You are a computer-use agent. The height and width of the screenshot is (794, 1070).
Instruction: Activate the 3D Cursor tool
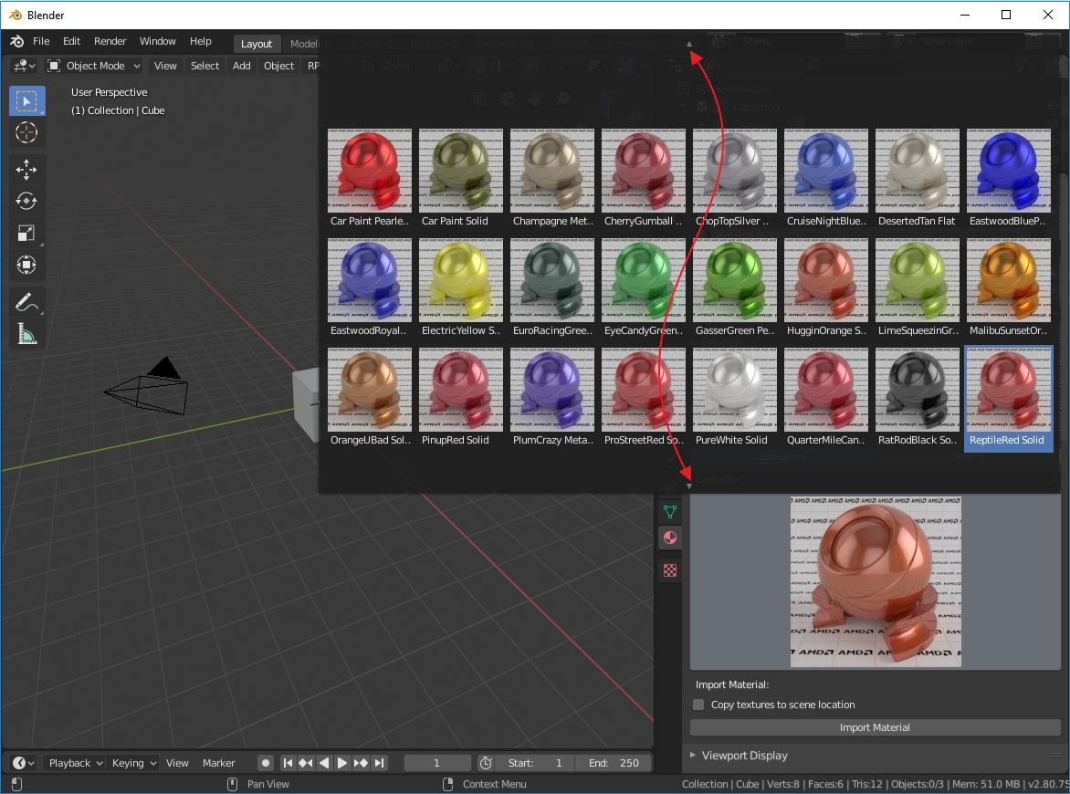tap(26, 132)
